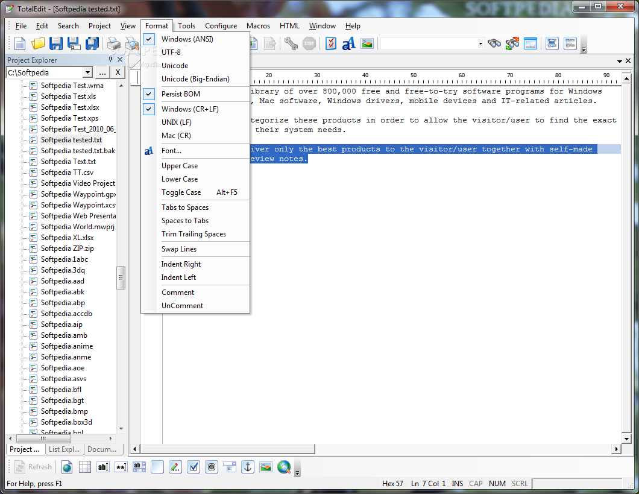639x494 pixels.
Task: Close the Project Explorer panel
Action: 120,60
